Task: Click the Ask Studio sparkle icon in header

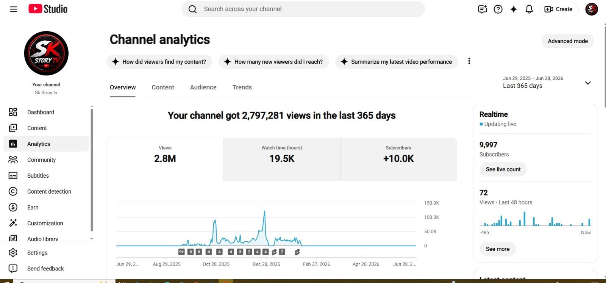Action: 514,9
